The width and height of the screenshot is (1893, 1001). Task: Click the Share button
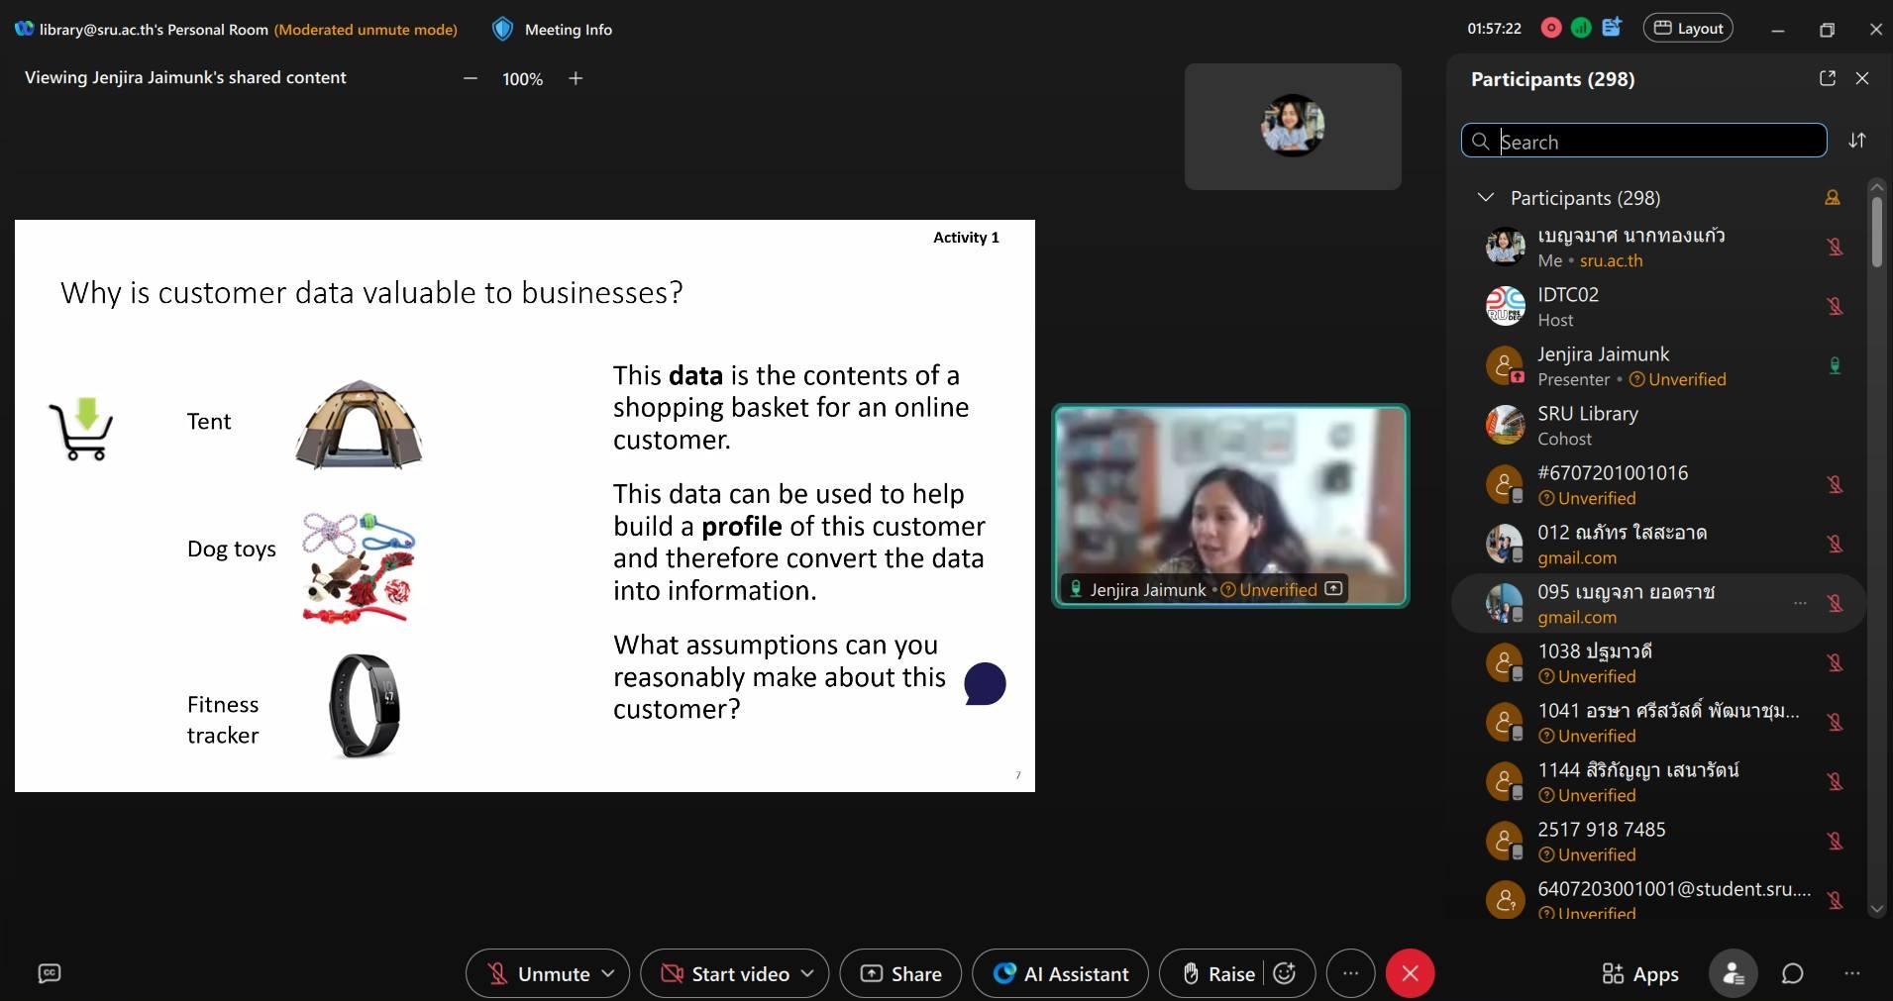click(x=900, y=973)
